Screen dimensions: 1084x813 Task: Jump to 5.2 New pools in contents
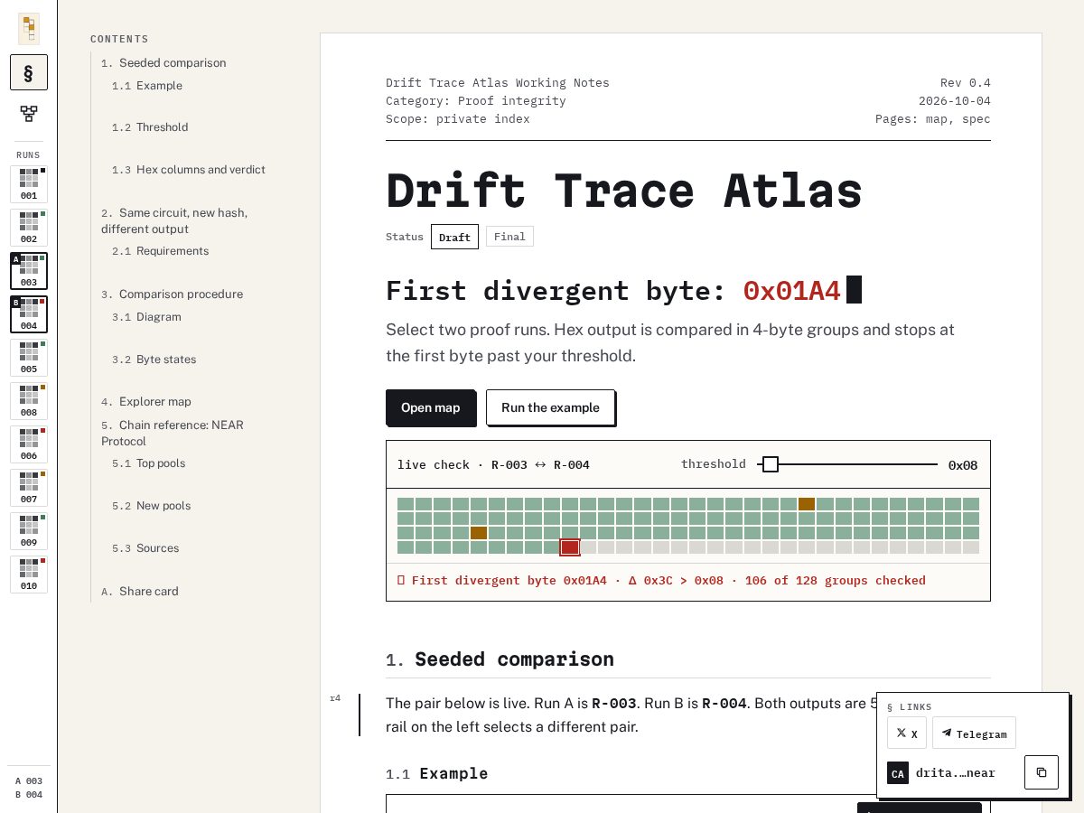(x=151, y=506)
